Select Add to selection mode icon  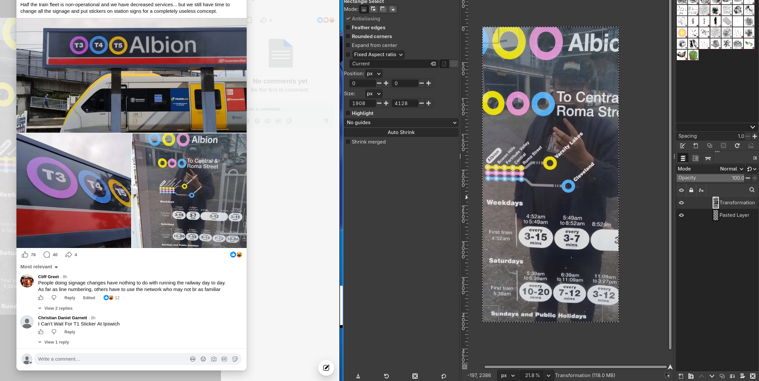coord(374,9)
